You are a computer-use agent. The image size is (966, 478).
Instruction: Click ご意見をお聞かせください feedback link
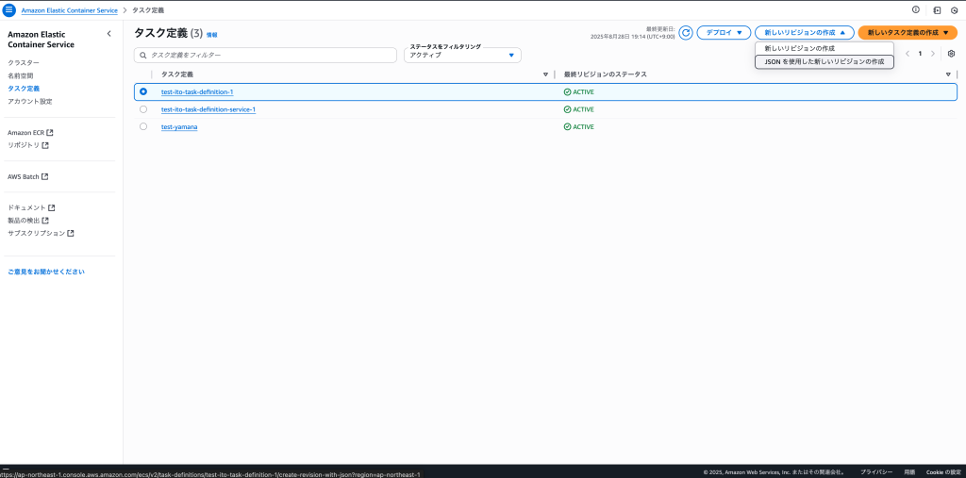(x=46, y=272)
